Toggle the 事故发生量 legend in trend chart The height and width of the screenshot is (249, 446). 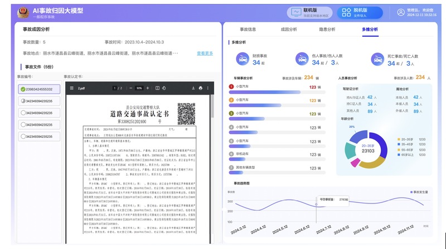[x=419, y=192]
